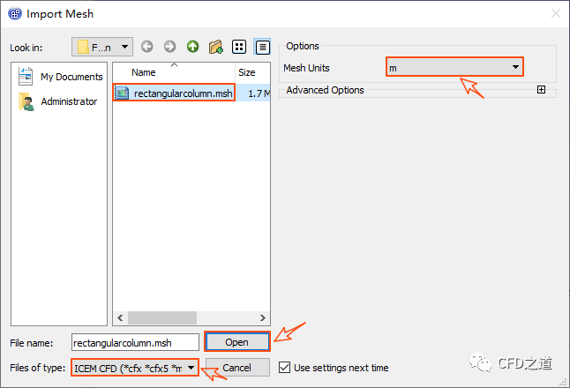The image size is (570, 388).
Task: Expand the Advanced Options section
Action: coord(541,90)
